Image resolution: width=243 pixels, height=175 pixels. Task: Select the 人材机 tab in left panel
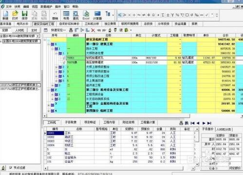coord(19,30)
